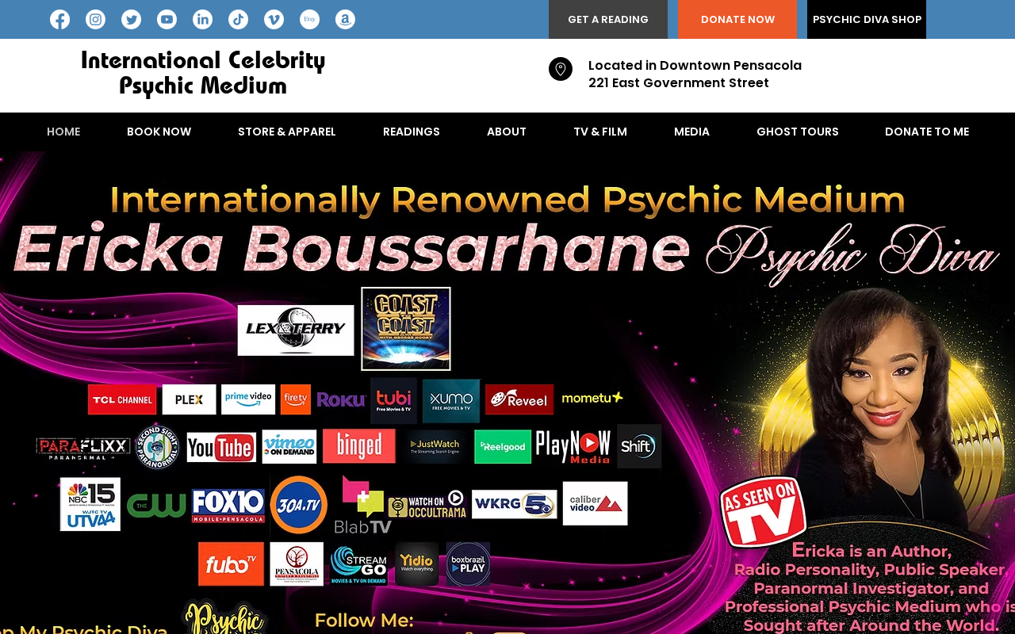Open the TikTok social icon
Viewport: 1015px width, 634px height.
point(238,20)
